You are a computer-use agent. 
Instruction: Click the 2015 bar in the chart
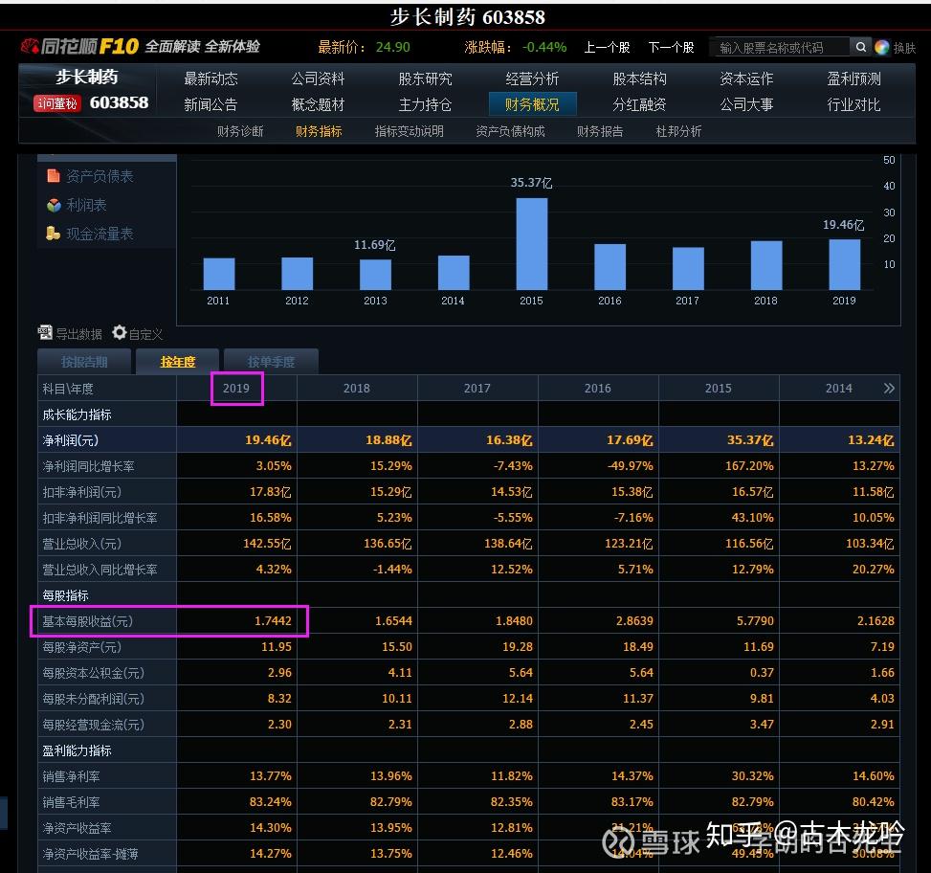[531, 243]
